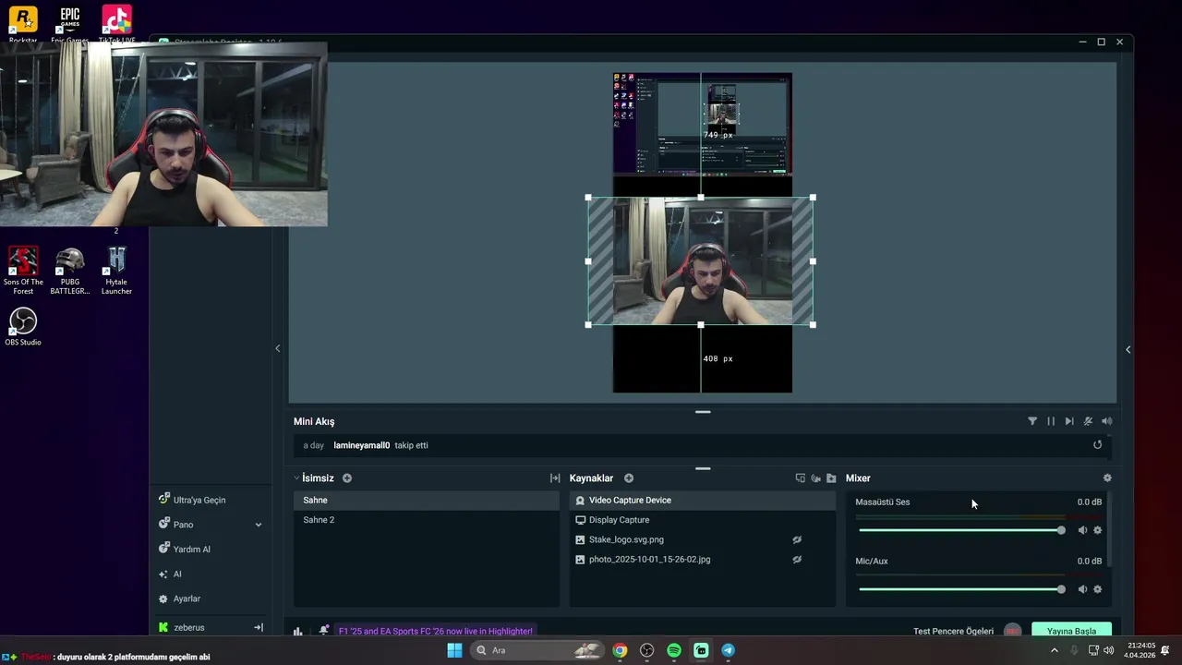This screenshot has height=665, width=1182.
Task: Open Sons Of The Forest desktop shortcut
Action: pos(23,271)
